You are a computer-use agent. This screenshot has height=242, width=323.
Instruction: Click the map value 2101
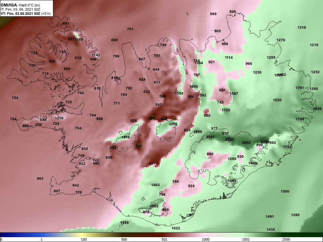210,137
